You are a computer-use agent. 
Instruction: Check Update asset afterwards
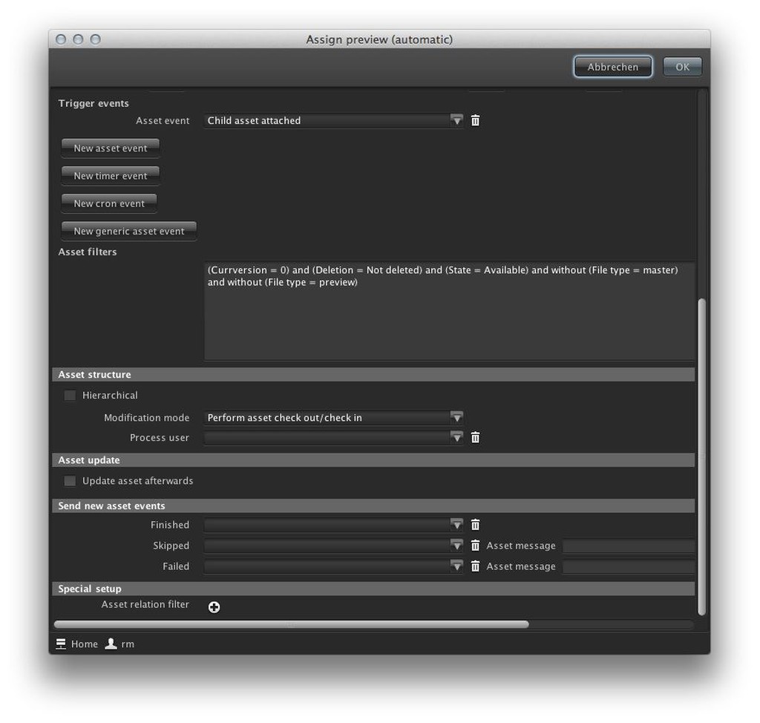click(70, 480)
